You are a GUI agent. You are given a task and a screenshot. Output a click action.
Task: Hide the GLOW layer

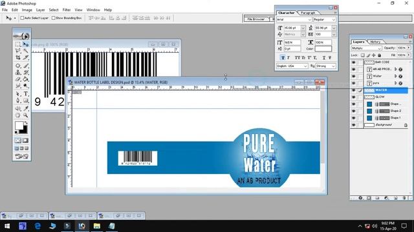[x=354, y=97]
